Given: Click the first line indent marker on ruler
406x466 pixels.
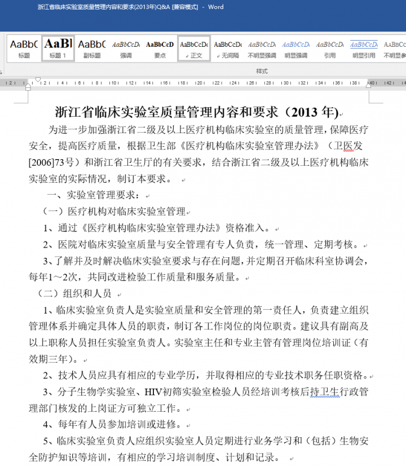Looking at the screenshot, I should [x=38, y=80].
